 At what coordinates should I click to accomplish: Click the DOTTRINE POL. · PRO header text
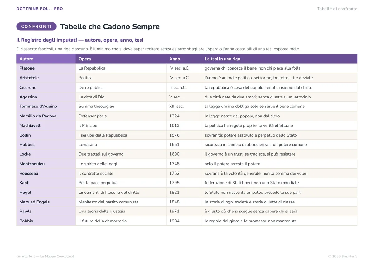40,9
